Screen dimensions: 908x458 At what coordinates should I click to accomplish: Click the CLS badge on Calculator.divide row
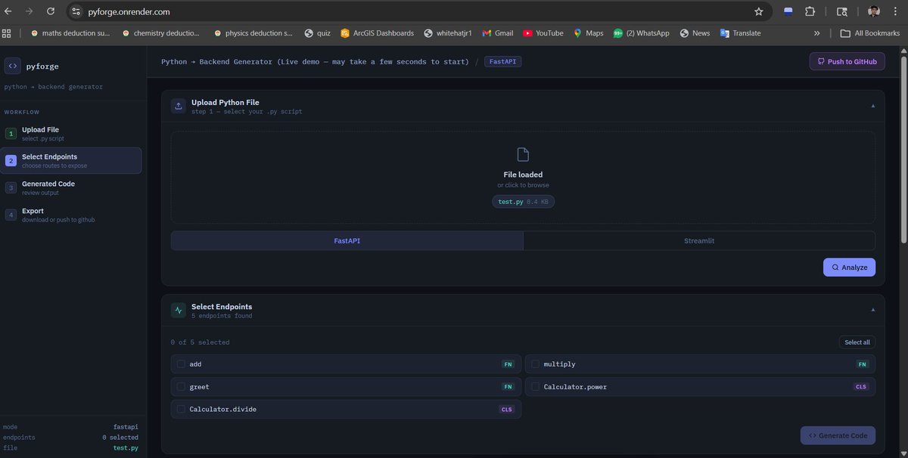pyautogui.click(x=506, y=410)
